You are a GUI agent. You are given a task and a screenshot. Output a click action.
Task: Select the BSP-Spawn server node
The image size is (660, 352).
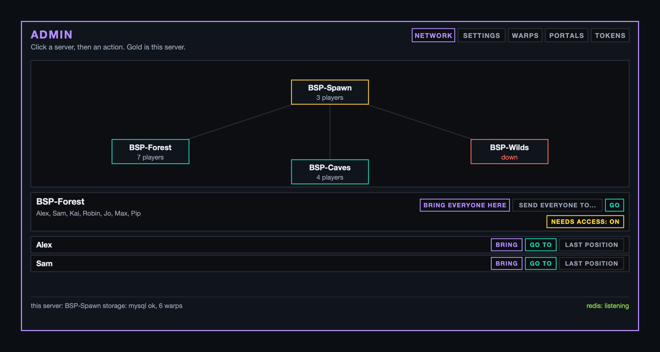tap(330, 92)
